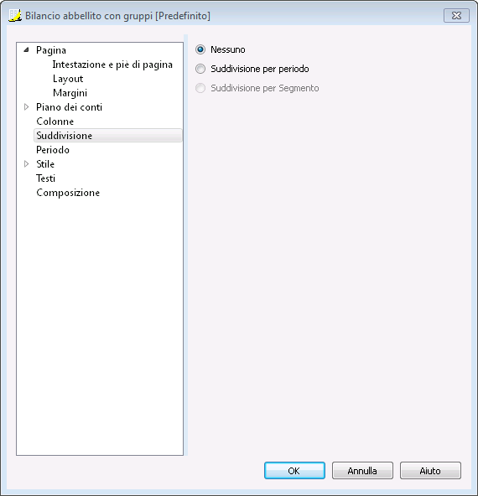Collapse the Pagina tree node arrow

(x=27, y=50)
